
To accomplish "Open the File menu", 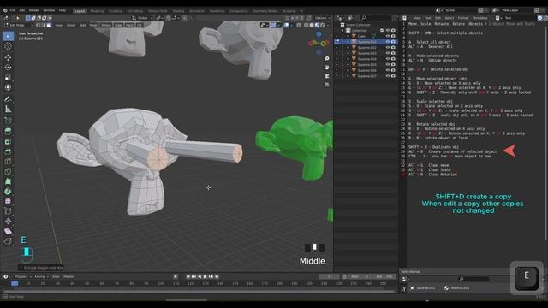I will 13,10.
